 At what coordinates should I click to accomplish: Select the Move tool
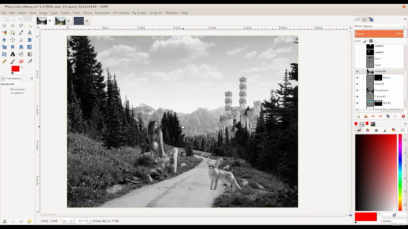pos(4,39)
